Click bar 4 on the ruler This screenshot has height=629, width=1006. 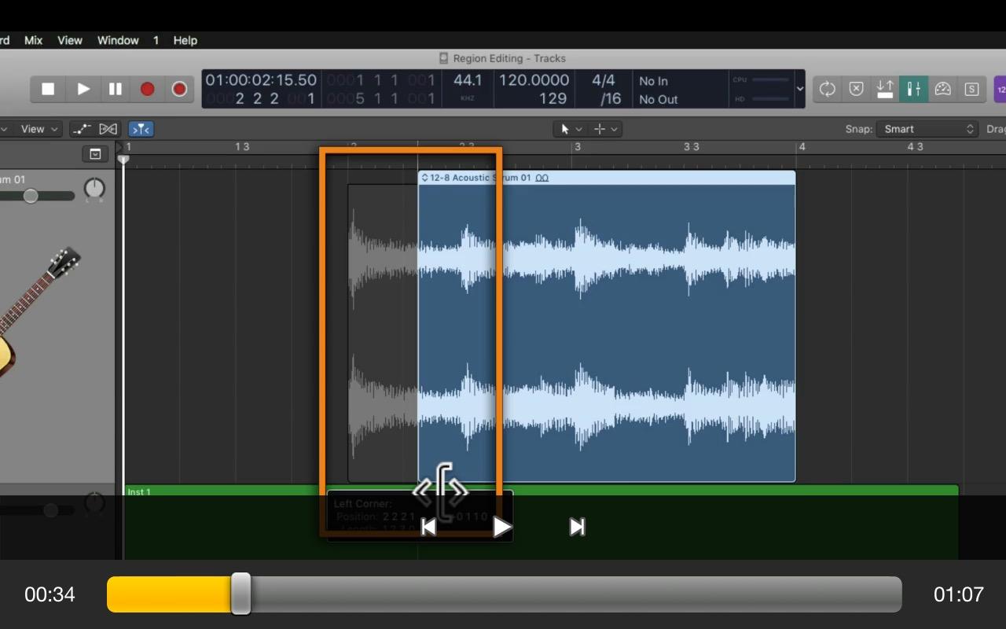tap(802, 147)
